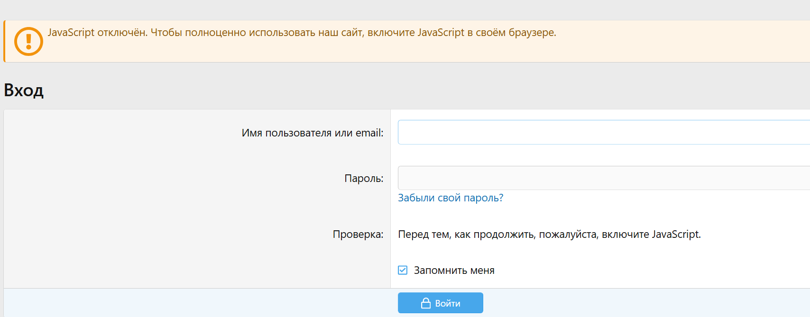
Task: Click the Проверка label
Action: coord(358,235)
